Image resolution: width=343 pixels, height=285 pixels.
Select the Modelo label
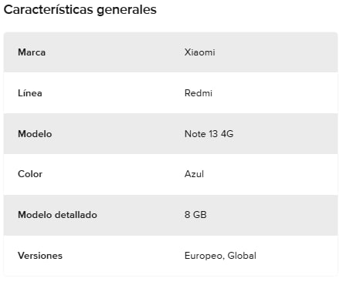click(35, 134)
